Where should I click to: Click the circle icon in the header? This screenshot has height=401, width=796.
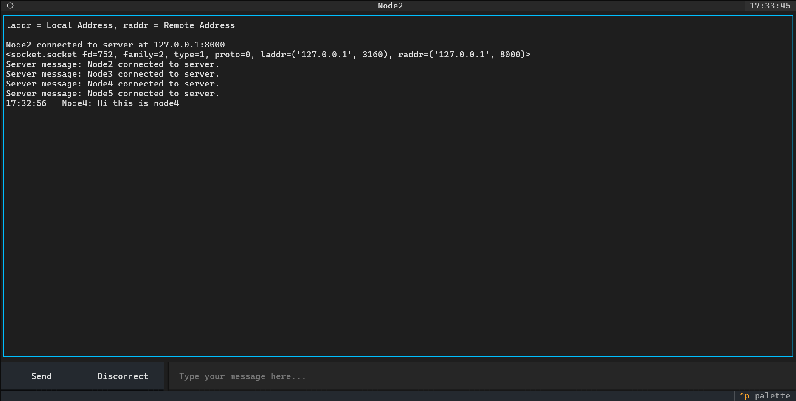point(10,6)
